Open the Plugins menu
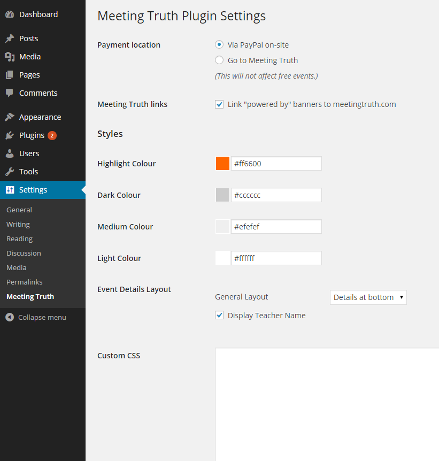The width and height of the screenshot is (439, 461). point(43,135)
